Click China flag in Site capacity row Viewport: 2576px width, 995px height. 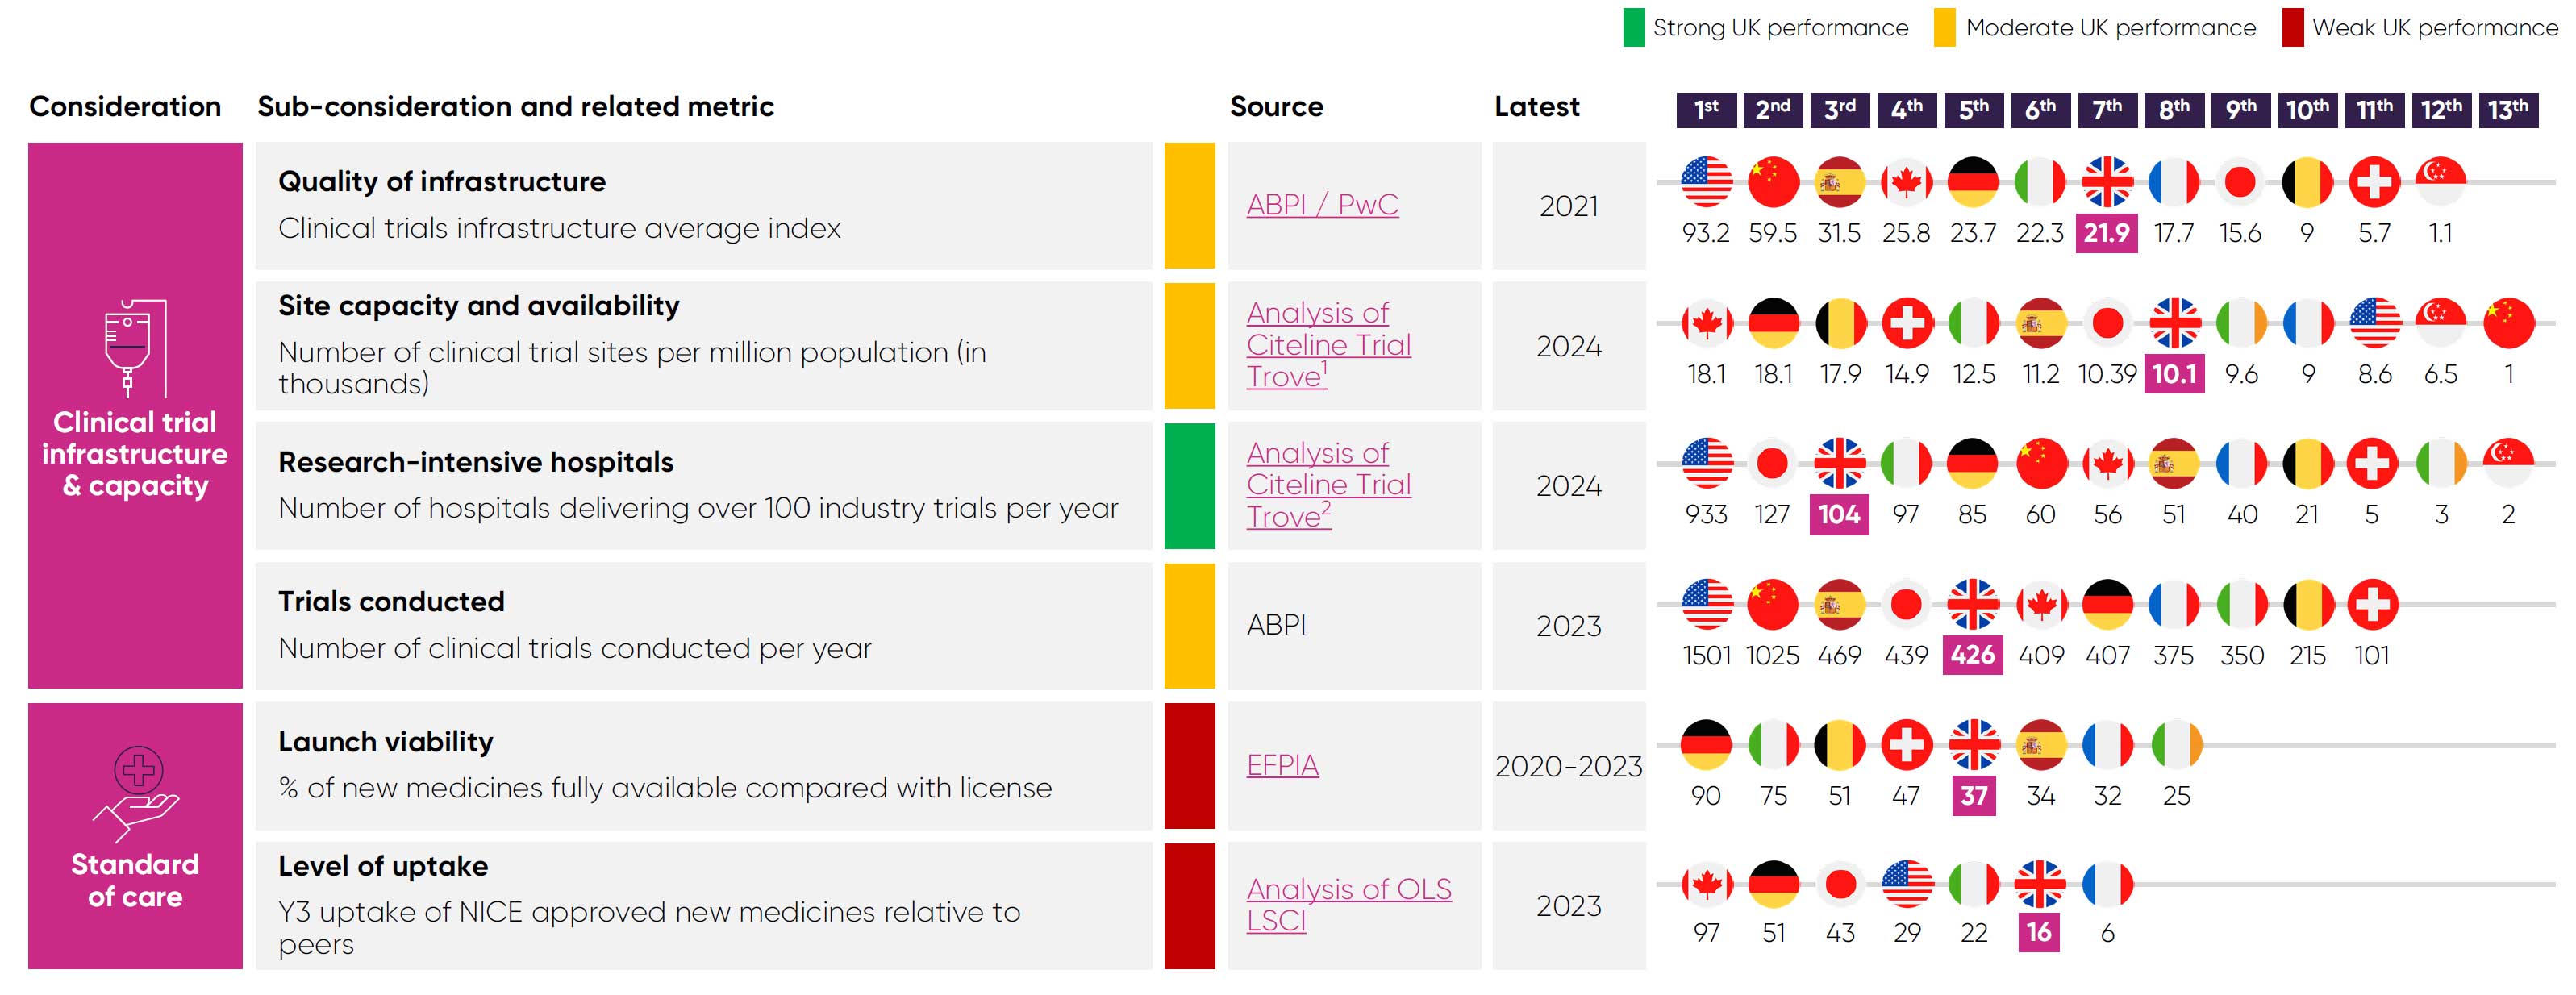(2508, 323)
